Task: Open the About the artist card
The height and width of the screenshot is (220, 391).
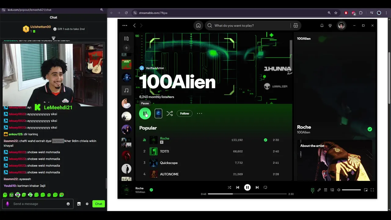Action: (335, 161)
